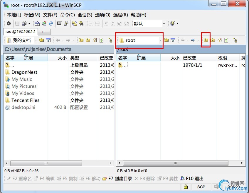The height and width of the screenshot is (193, 249).
Task: Click the lightning new session icon
Action: coord(172,23)
